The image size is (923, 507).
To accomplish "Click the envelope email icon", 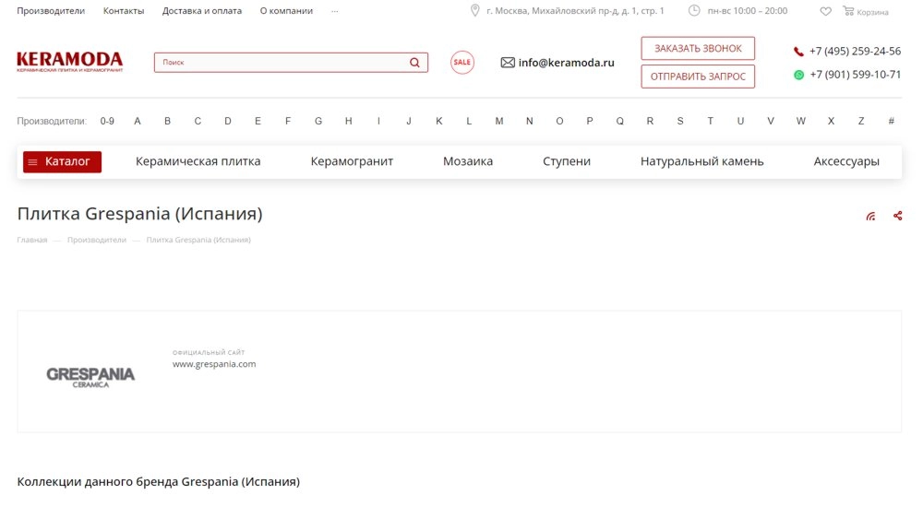I will point(508,63).
